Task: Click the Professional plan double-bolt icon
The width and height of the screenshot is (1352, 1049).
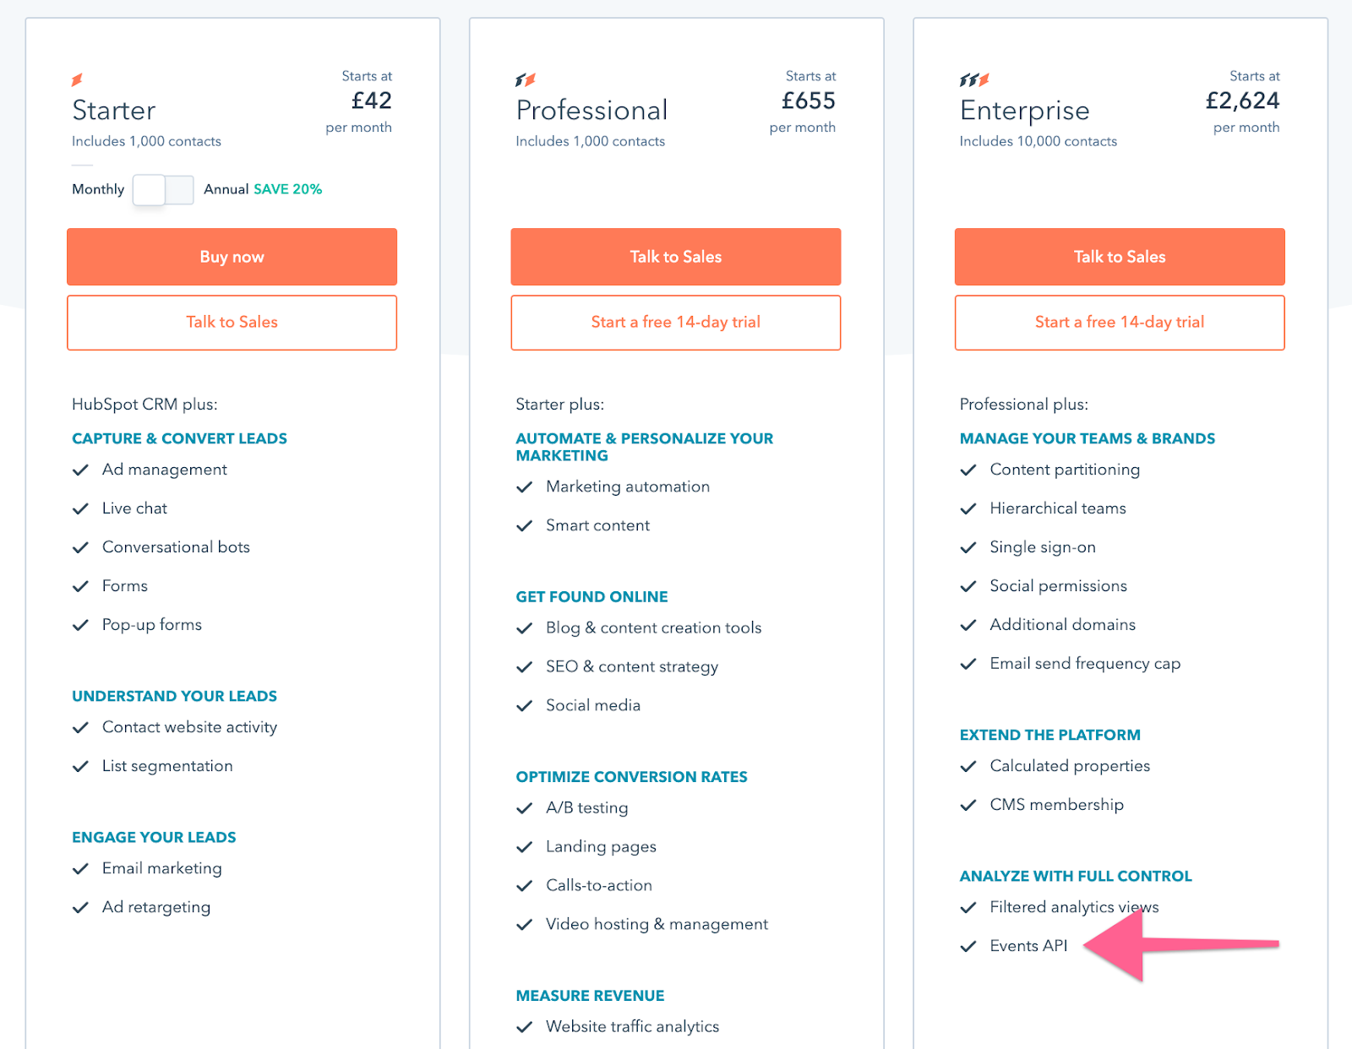Action: click(x=526, y=80)
